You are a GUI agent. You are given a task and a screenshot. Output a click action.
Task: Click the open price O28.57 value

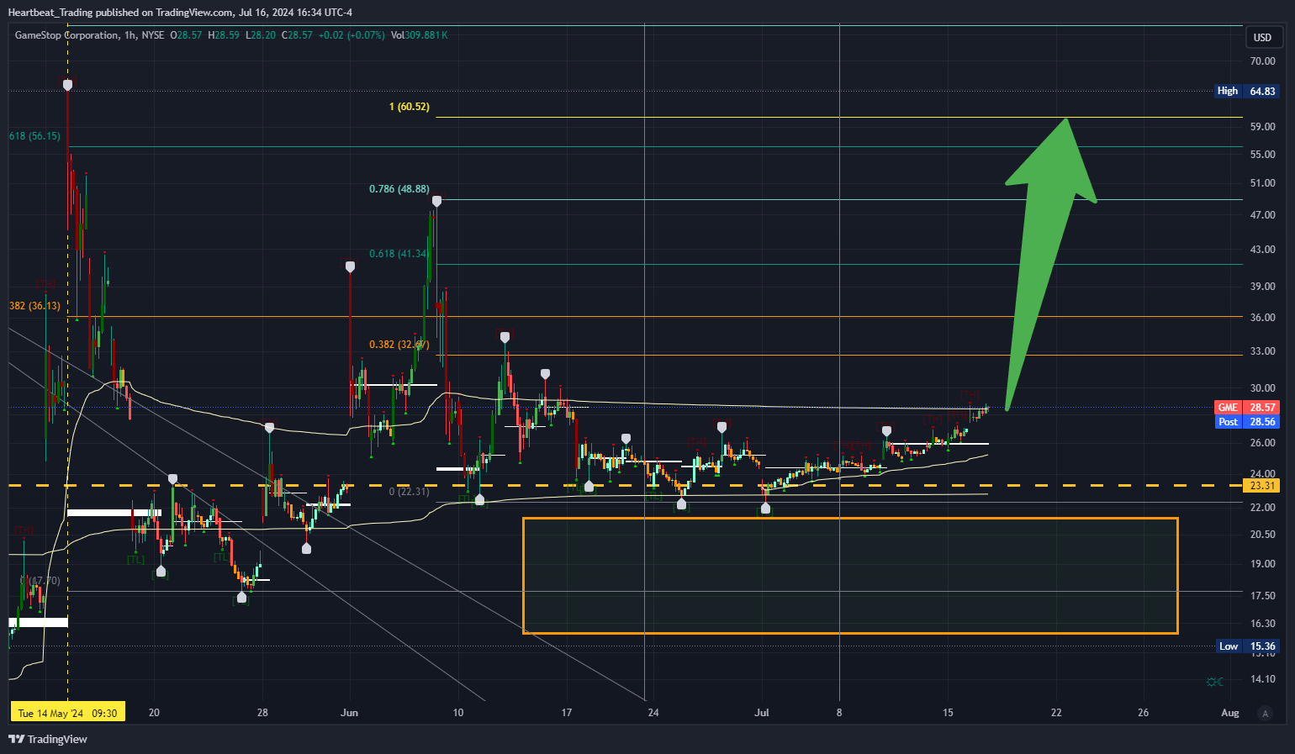187,35
